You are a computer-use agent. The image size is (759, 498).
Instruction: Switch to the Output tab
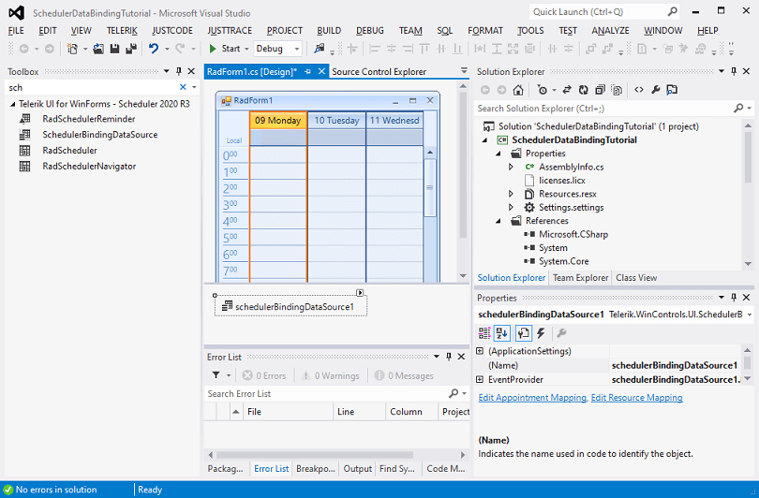[357, 468]
